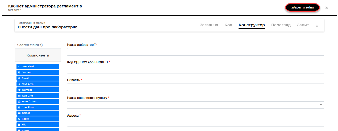Select the Date / Time component icon
338x131 pixels.
[19, 102]
